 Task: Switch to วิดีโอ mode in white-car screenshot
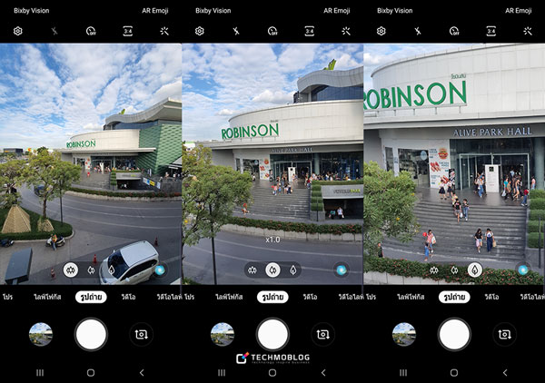pos(128,297)
